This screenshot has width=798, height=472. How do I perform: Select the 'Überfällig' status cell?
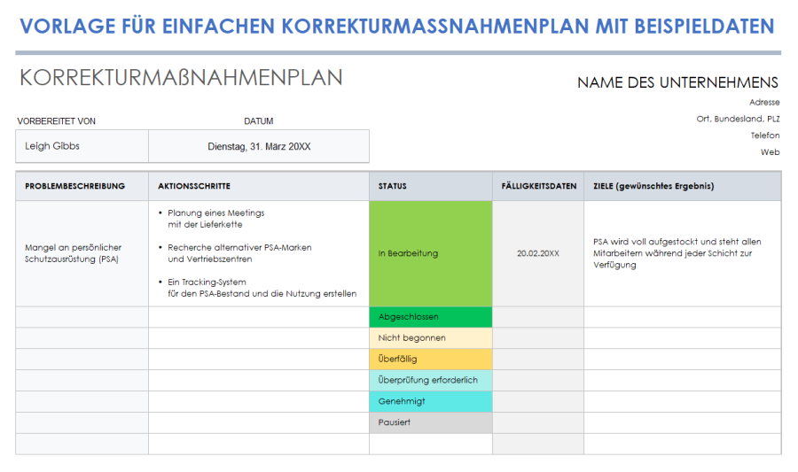tap(431, 360)
